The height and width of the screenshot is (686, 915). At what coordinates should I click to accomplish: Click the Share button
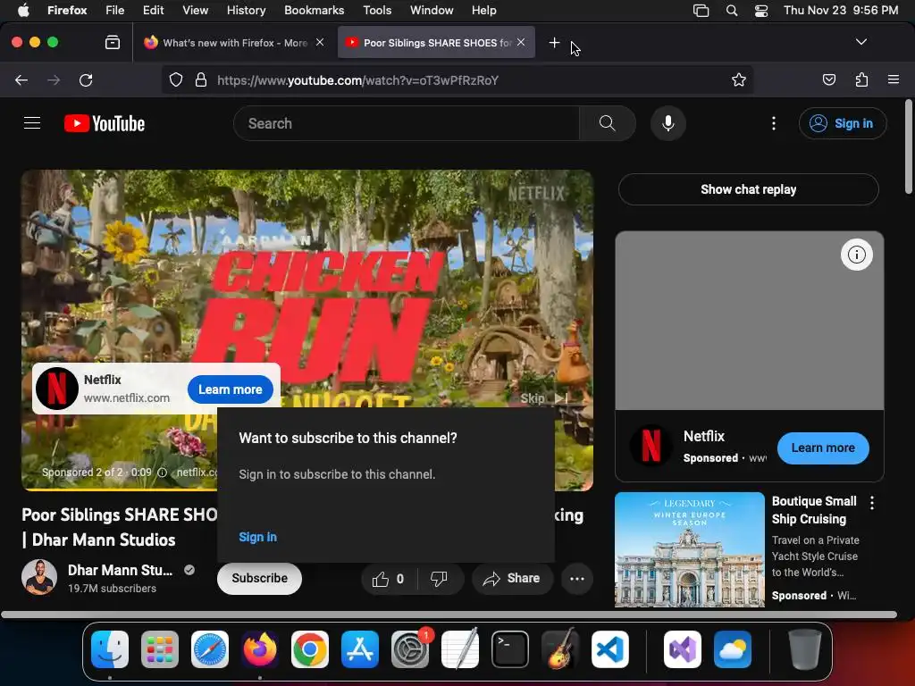click(512, 579)
